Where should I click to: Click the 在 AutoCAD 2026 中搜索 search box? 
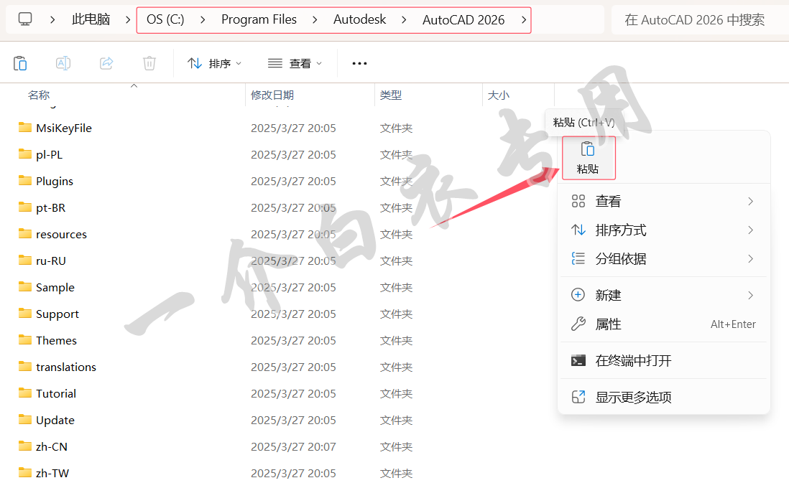(700, 19)
